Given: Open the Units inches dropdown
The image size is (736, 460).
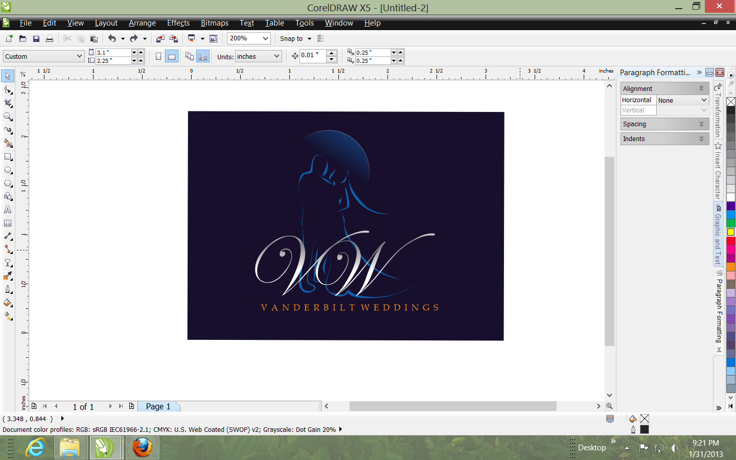Looking at the screenshot, I should (x=277, y=56).
